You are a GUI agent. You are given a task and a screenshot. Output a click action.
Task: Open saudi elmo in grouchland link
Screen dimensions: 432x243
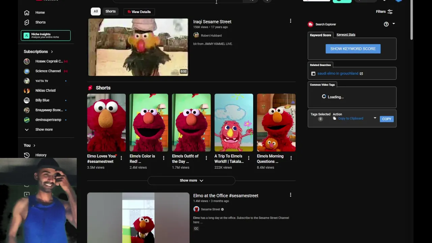pos(338,74)
